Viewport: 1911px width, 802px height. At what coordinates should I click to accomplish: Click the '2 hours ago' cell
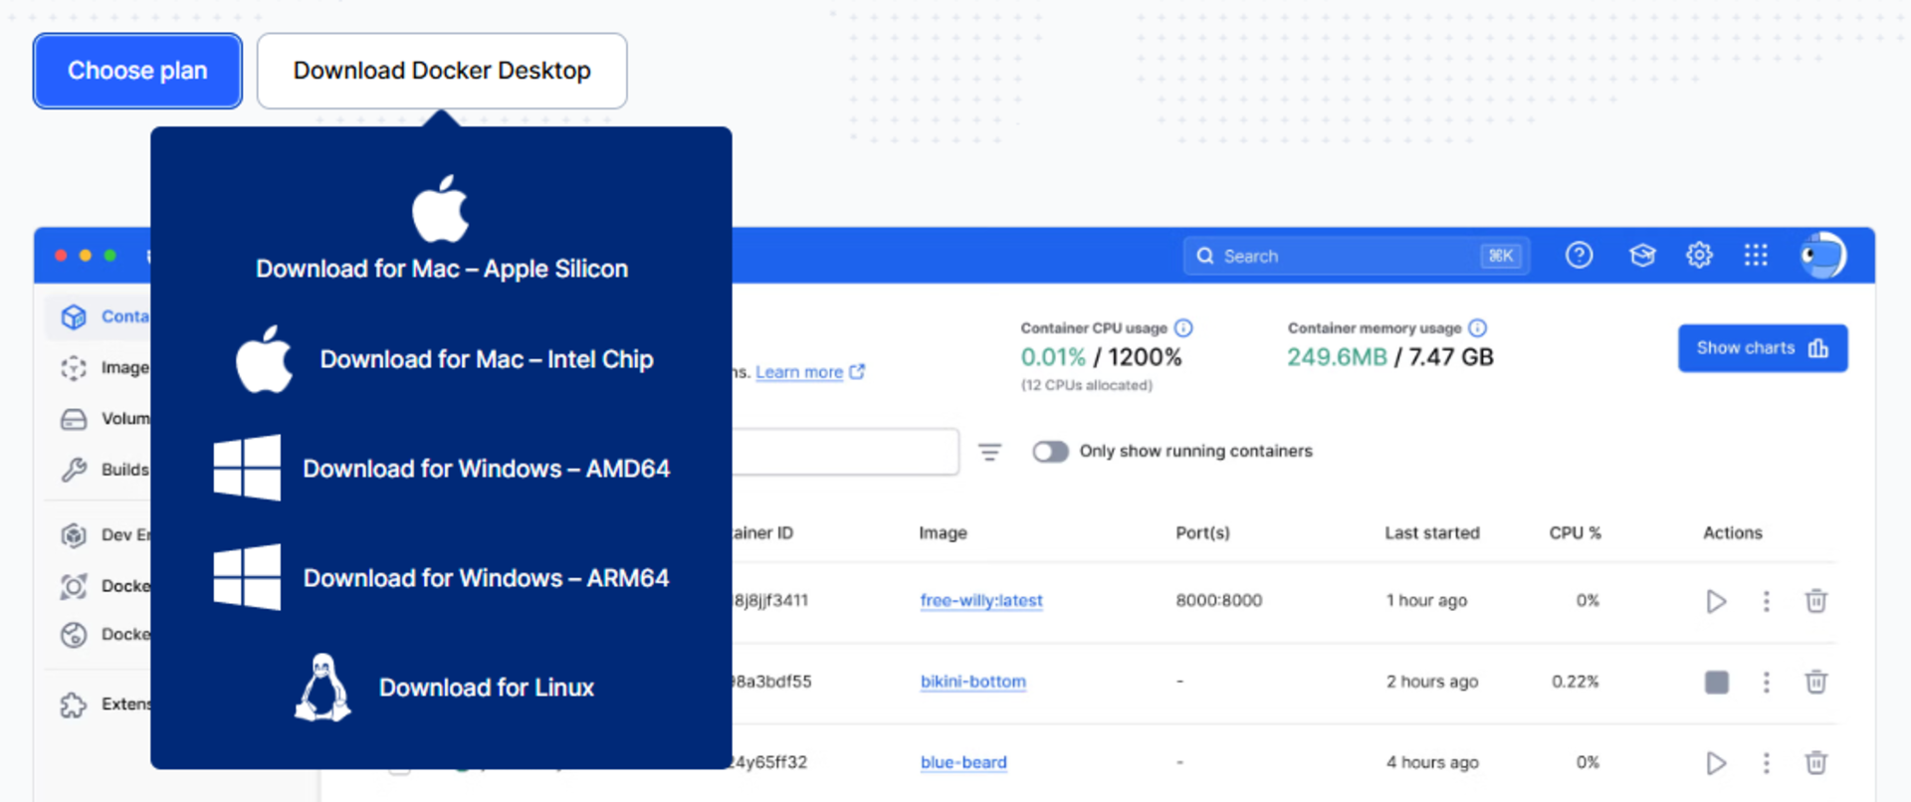[x=1432, y=682]
